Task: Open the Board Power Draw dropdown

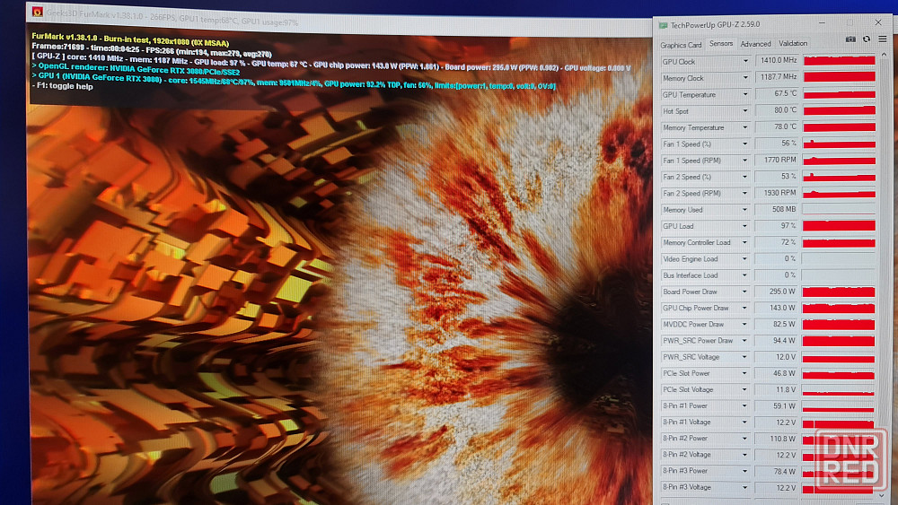Action: [x=744, y=292]
